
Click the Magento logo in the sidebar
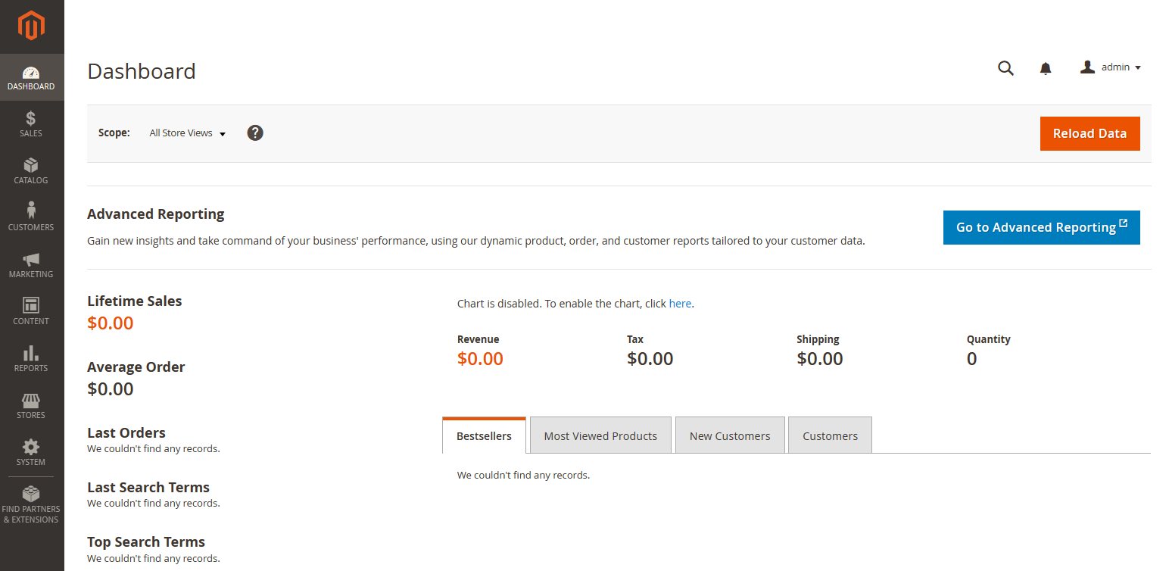coord(32,27)
